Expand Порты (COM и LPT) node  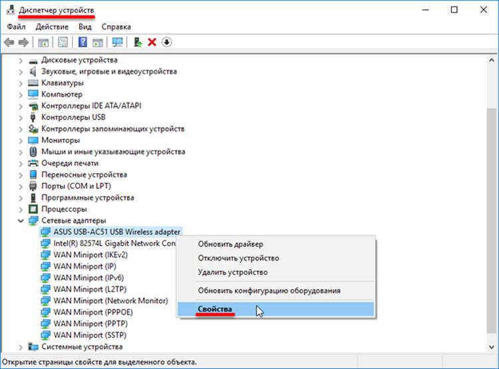[x=21, y=186]
